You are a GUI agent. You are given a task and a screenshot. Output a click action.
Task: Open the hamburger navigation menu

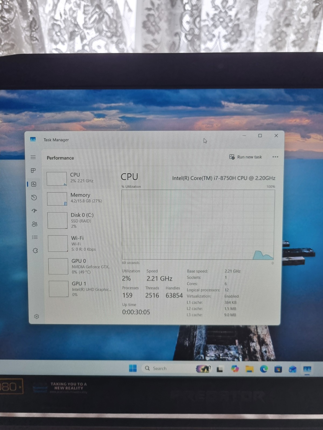coord(33,157)
